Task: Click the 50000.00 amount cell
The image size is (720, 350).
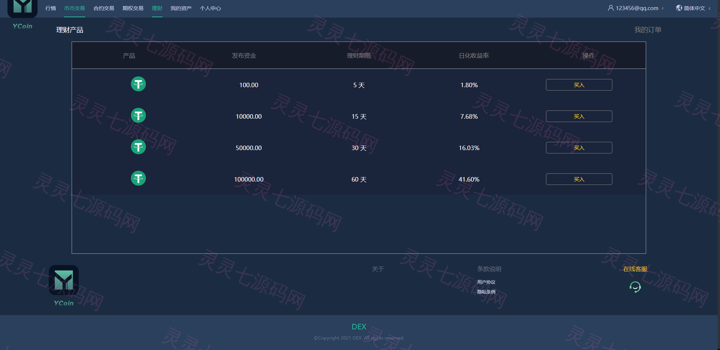Action: [249, 148]
